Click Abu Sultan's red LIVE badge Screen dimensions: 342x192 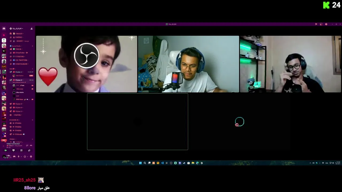[x=31, y=76]
